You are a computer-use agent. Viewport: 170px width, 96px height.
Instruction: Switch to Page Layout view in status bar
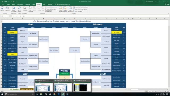[x=150, y=91]
